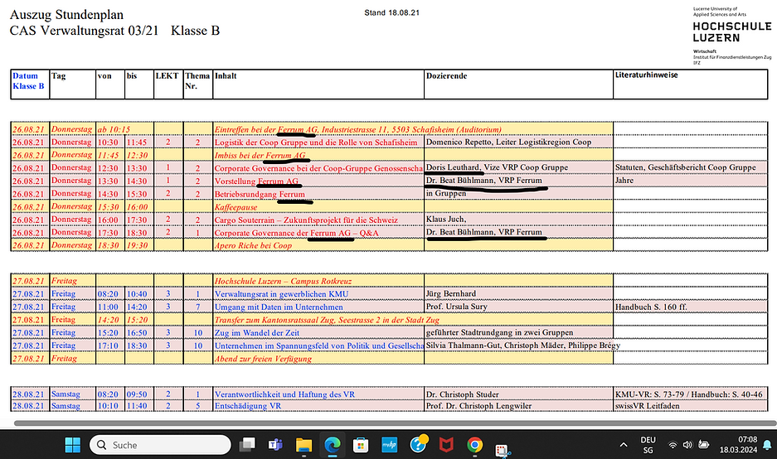Click the title 'Auszug Stundenplan'
The image size is (777, 459).
(66, 15)
